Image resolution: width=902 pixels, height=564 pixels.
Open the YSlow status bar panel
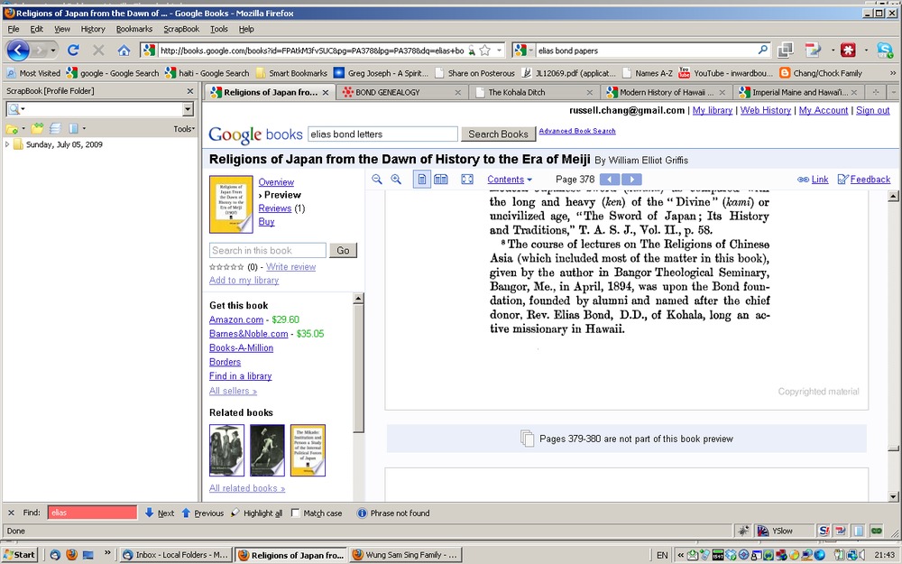[x=774, y=531]
